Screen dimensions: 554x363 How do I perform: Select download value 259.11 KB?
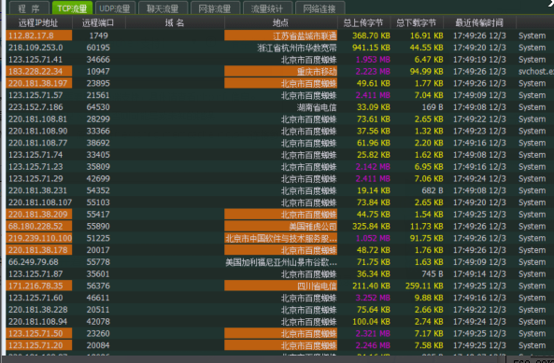tap(424, 286)
